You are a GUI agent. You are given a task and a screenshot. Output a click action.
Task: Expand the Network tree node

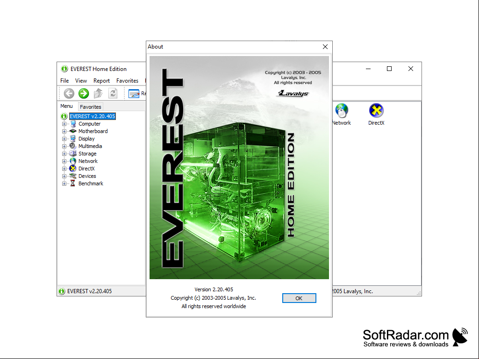(64, 161)
